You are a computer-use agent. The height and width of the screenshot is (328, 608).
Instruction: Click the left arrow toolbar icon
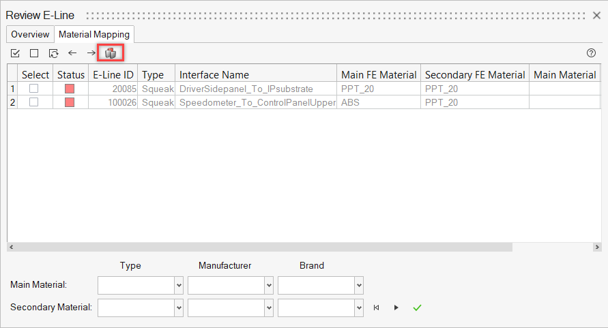point(72,53)
